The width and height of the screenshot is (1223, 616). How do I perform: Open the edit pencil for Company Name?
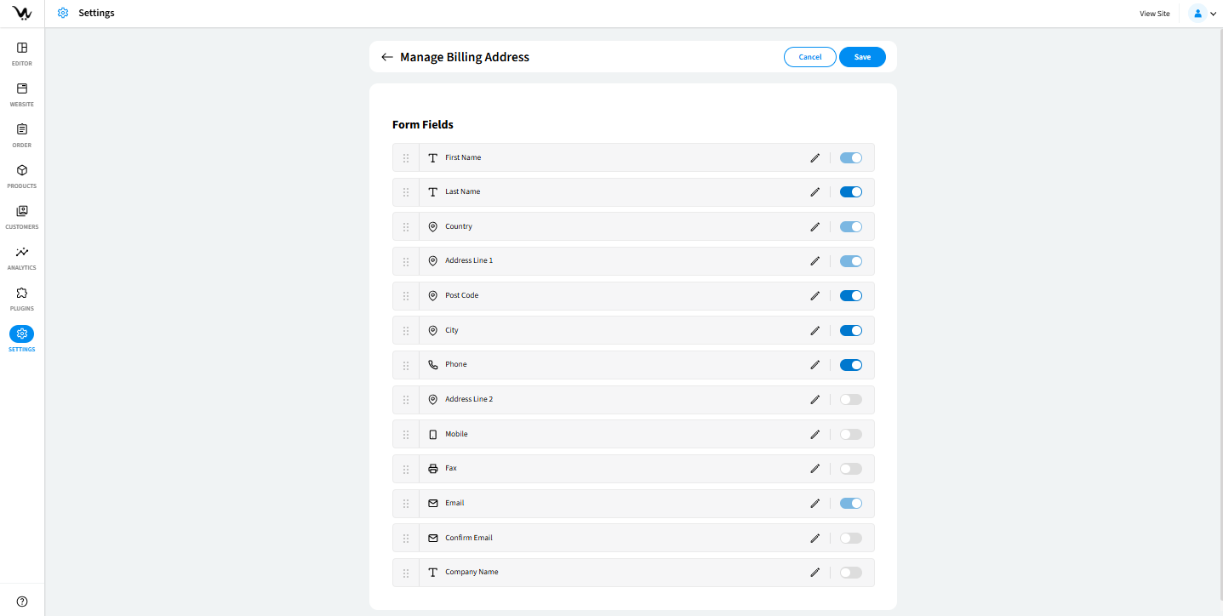814,573
